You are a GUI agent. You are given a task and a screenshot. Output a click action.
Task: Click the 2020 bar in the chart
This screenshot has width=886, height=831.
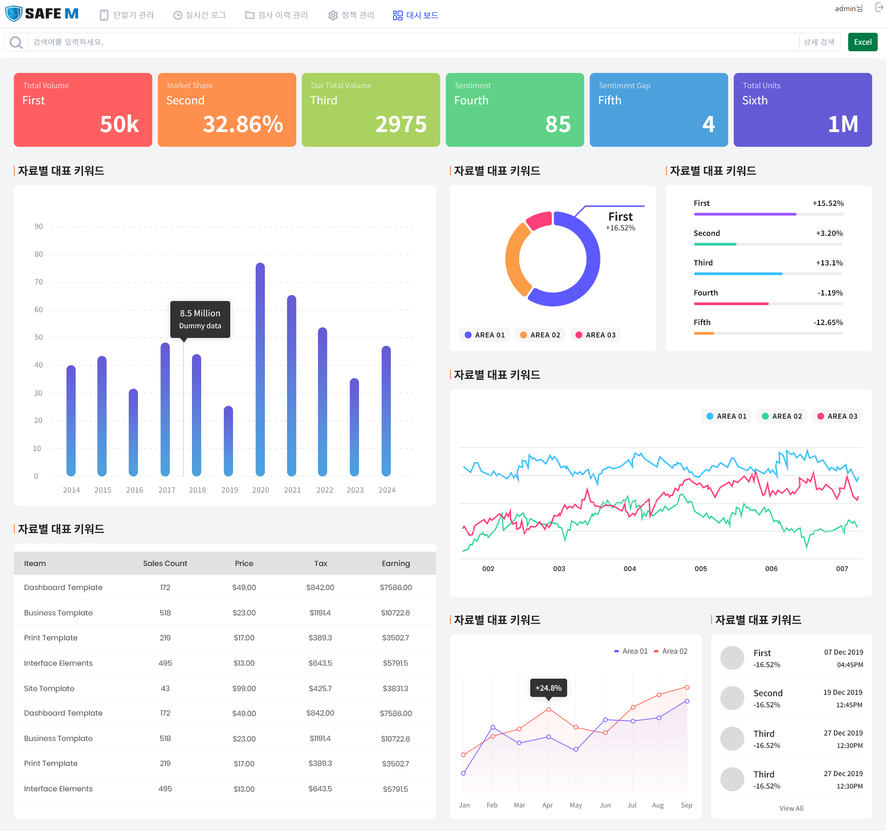(260, 369)
